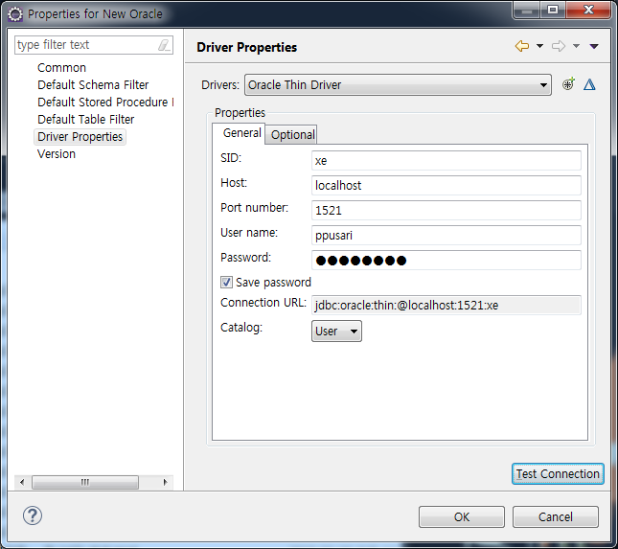Click the Host input field
Viewport: 618px width, 549px height.
pos(446,185)
